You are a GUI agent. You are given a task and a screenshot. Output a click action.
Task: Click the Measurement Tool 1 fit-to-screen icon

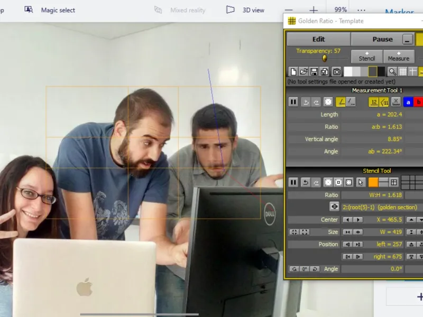pyautogui.click(x=328, y=102)
